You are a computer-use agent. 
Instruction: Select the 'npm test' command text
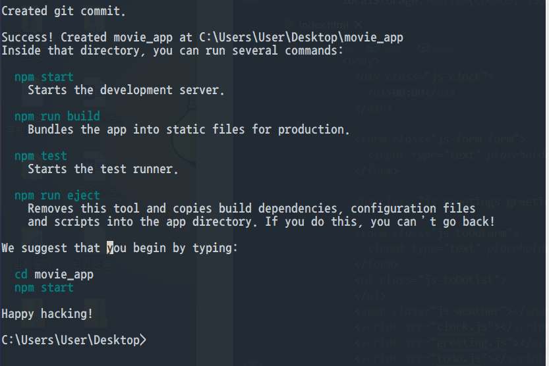pyautogui.click(x=41, y=156)
